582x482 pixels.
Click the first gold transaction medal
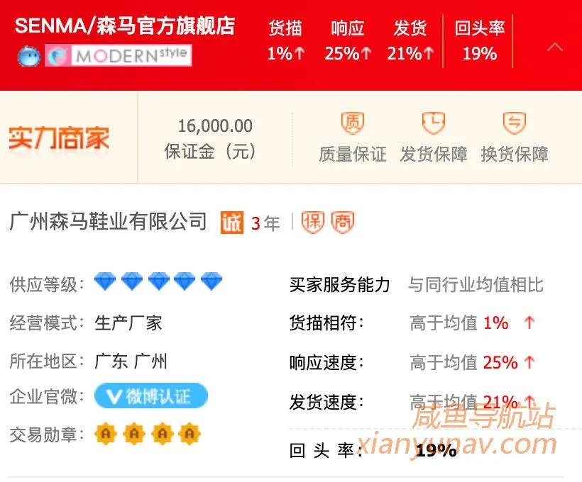click(x=106, y=433)
